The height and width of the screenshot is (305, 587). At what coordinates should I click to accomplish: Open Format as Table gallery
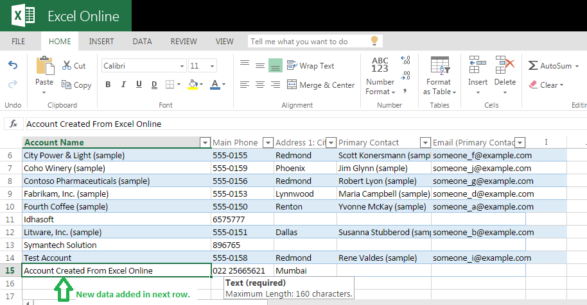pyautogui.click(x=439, y=76)
